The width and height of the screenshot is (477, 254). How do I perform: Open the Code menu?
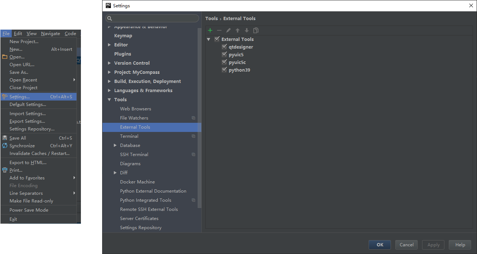click(x=70, y=34)
